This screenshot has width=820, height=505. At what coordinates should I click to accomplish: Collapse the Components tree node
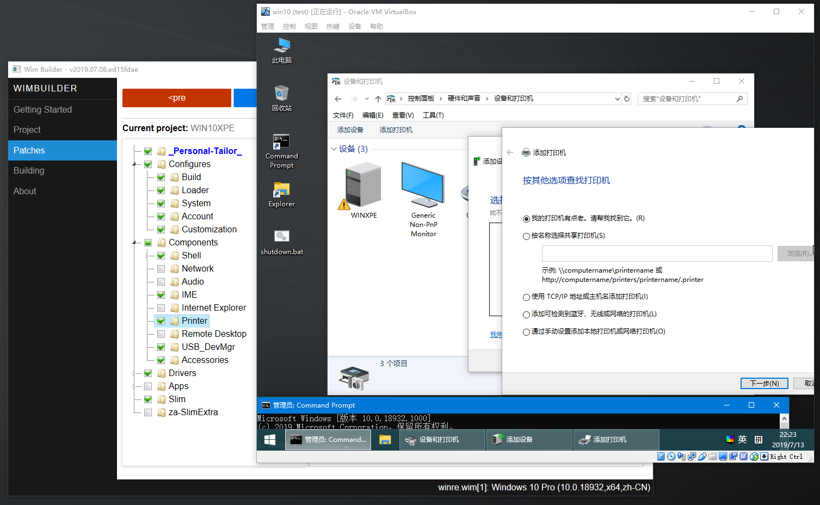click(134, 243)
